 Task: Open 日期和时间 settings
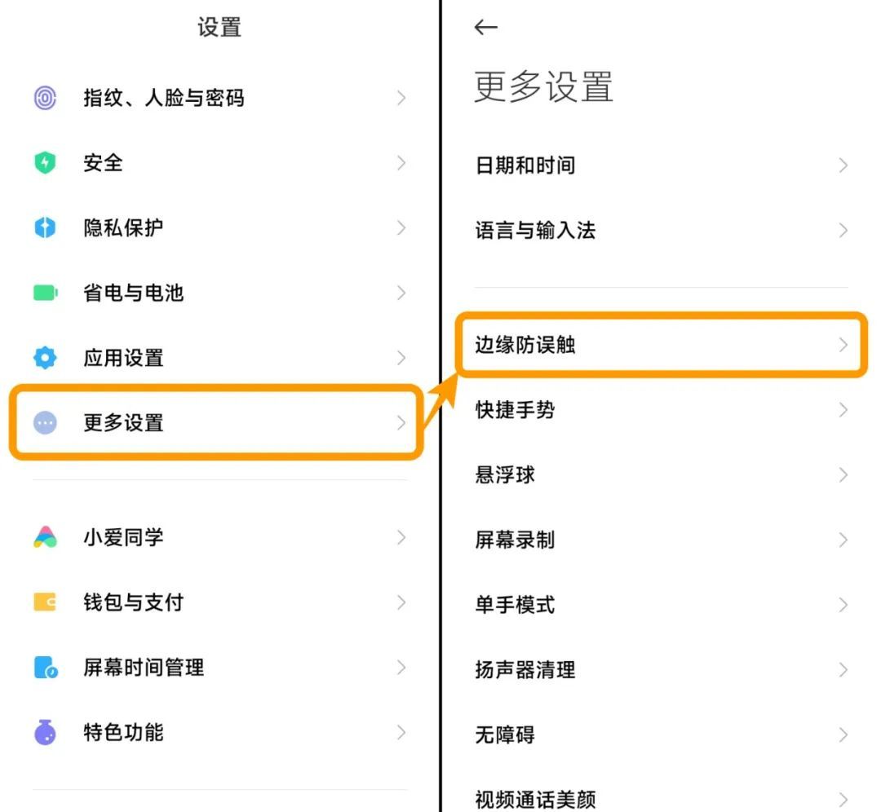(525, 165)
